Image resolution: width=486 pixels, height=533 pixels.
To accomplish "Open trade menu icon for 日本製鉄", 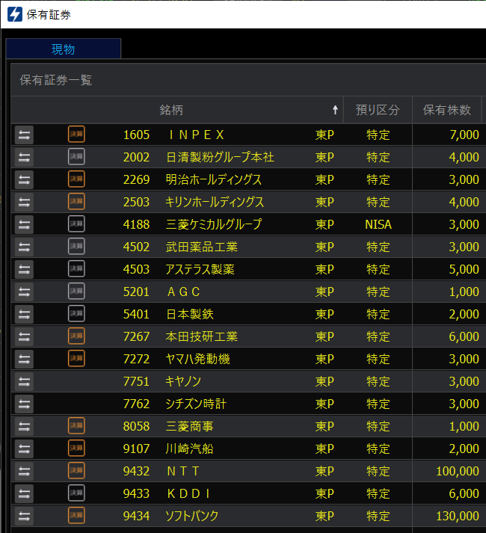I will (24, 315).
